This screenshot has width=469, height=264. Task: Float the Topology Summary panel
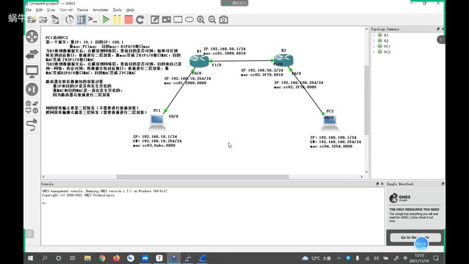click(438, 29)
